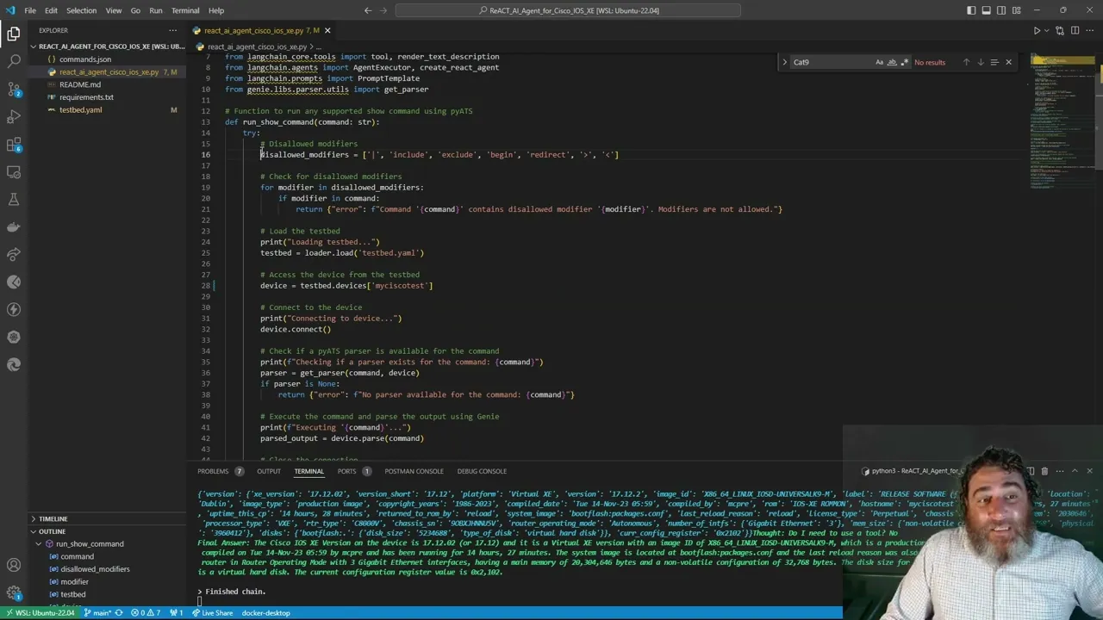The width and height of the screenshot is (1103, 620).
Task: Click the Live Share status bar button
Action: (x=213, y=613)
